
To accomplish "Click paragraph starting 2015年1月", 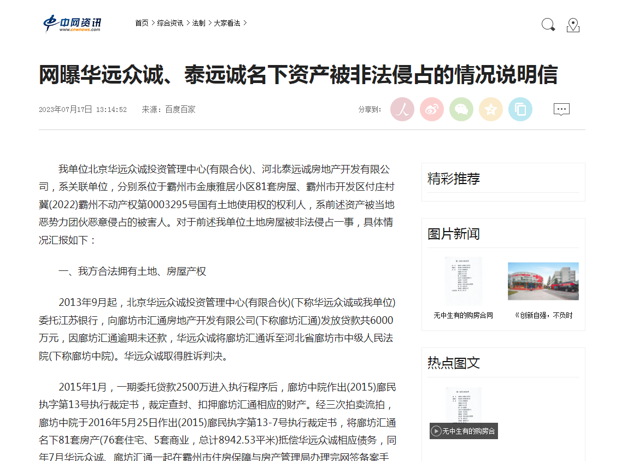I will [x=218, y=422].
